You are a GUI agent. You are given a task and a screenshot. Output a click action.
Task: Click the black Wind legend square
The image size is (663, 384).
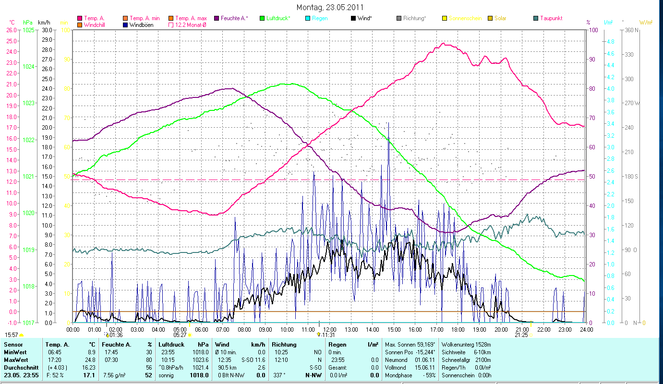(353, 18)
